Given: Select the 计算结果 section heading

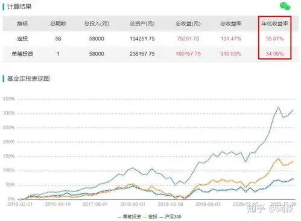Looking at the screenshot, I should coord(19,7).
